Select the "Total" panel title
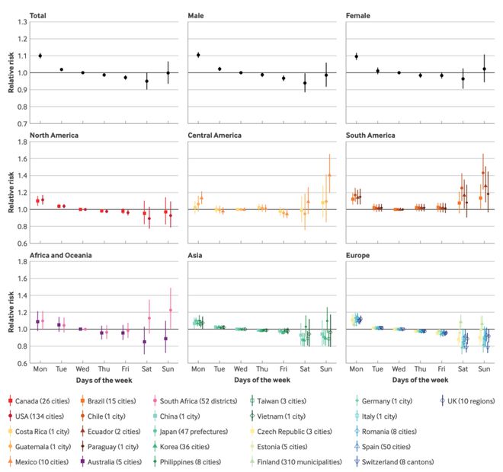Image resolution: width=503 pixels, height=472 pixels. coord(38,15)
